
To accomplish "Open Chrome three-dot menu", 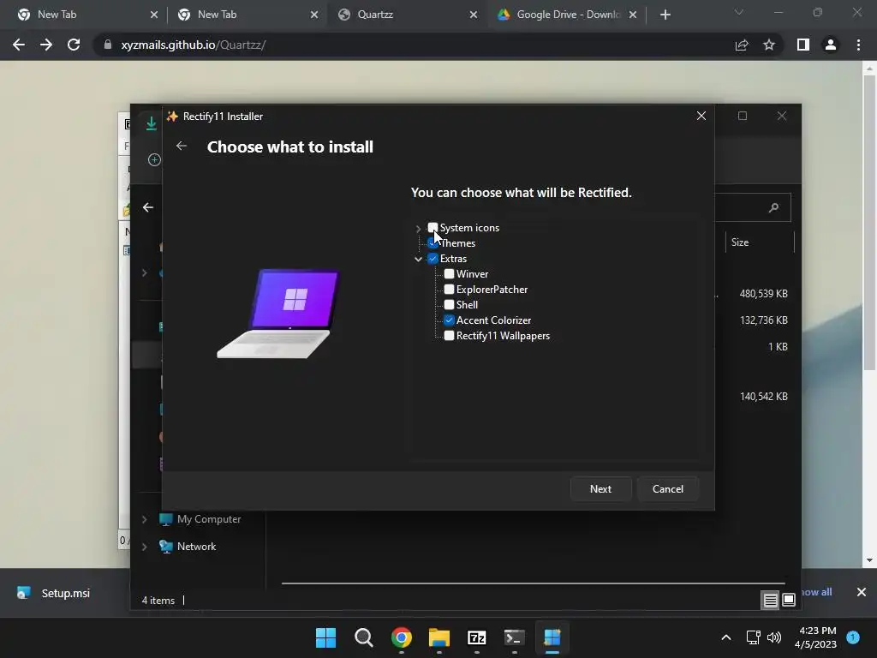I will coord(858,45).
